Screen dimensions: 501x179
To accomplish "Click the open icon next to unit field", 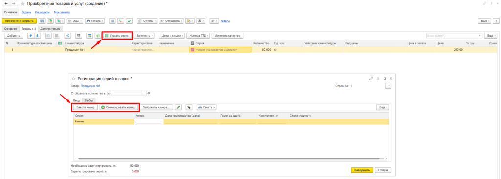I will point(149,93).
